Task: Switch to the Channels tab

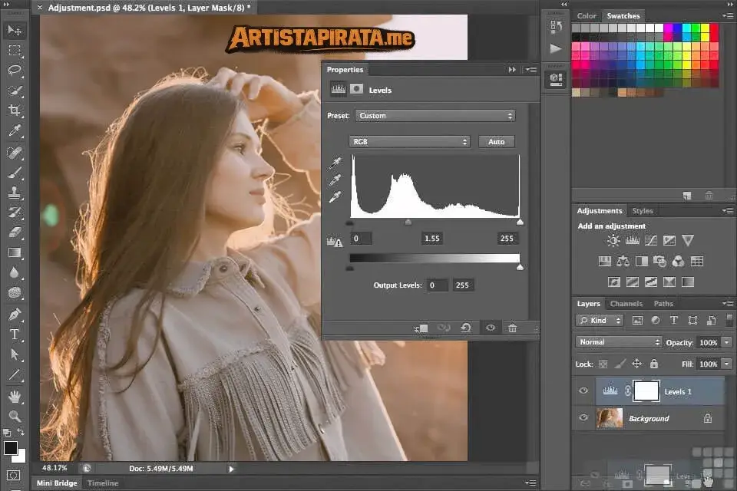Action: [x=627, y=303]
